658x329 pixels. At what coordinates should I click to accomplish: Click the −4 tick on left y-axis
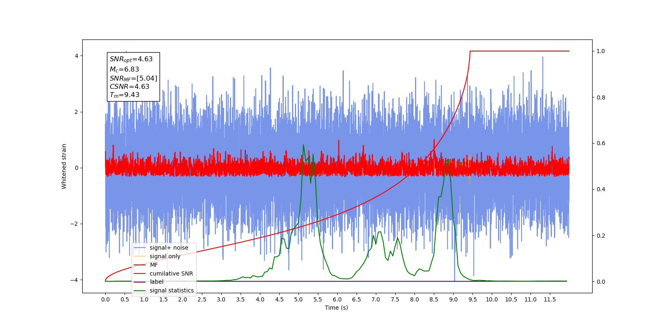click(x=74, y=280)
